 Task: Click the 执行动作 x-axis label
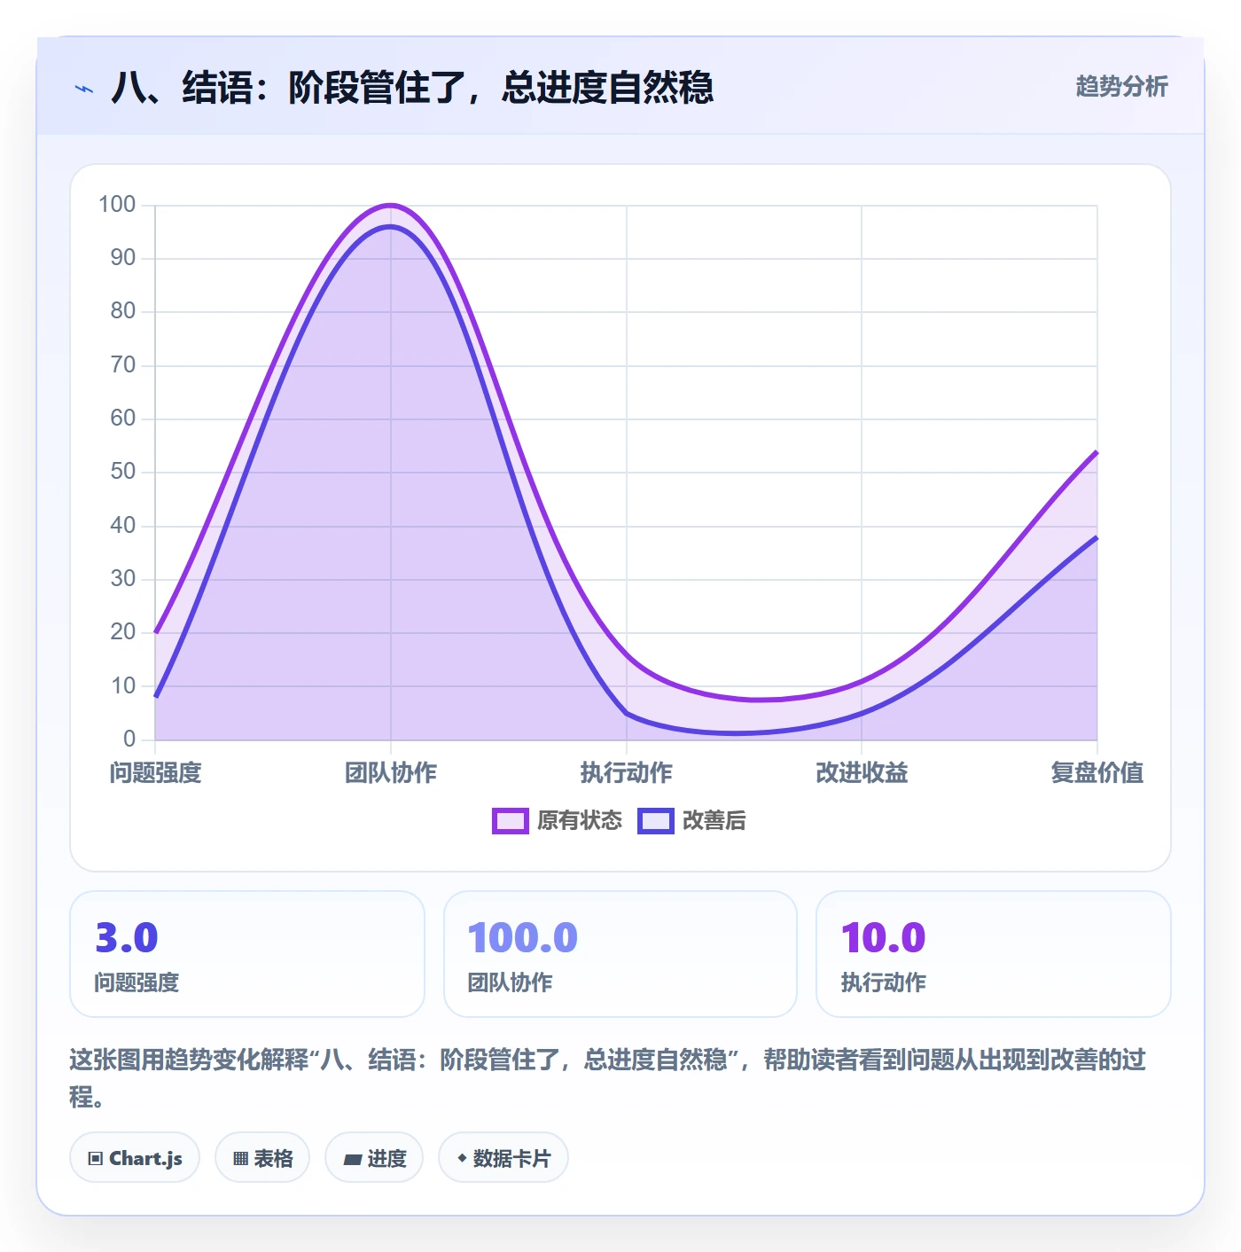pyautogui.click(x=627, y=773)
